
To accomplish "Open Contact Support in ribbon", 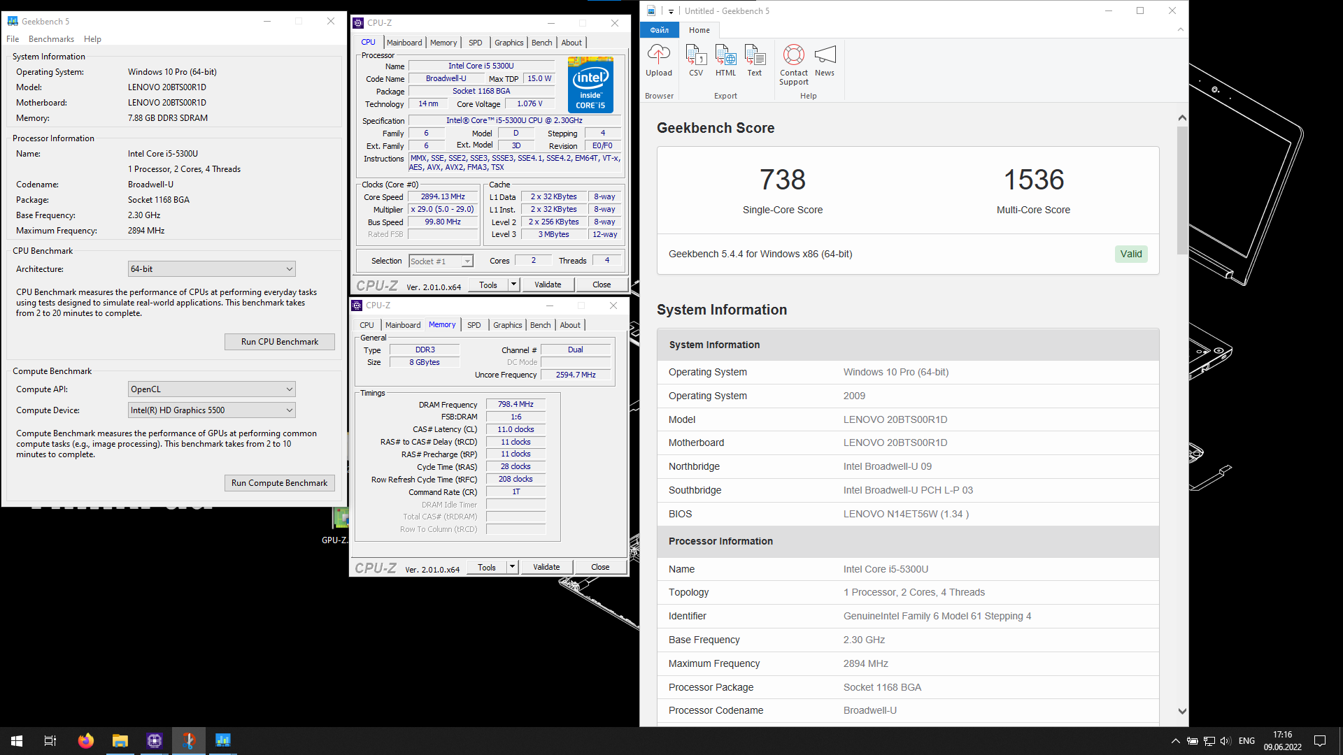I will (x=794, y=64).
